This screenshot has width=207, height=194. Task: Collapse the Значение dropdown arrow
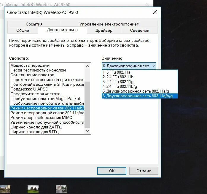[x=153, y=66]
